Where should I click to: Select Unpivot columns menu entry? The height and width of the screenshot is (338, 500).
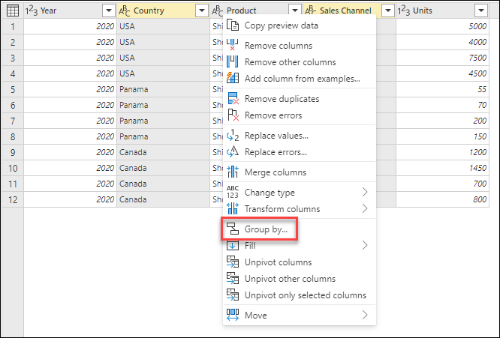tap(300, 262)
